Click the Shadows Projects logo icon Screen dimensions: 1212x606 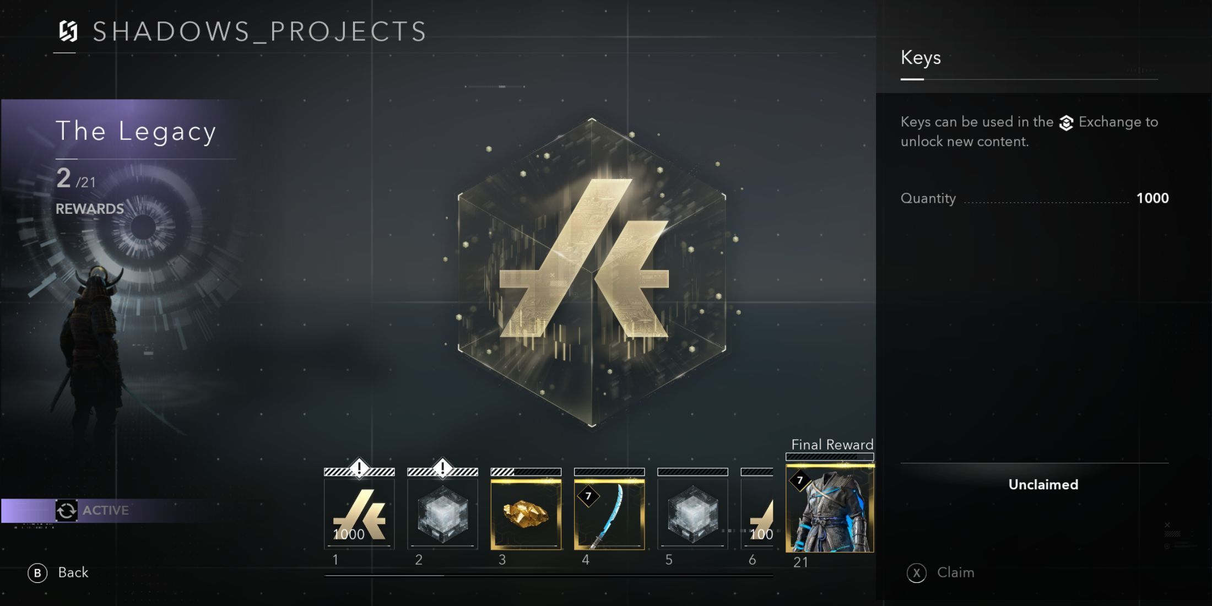68,31
